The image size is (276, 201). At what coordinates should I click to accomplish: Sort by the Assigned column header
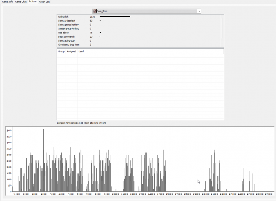pyautogui.click(x=72, y=51)
